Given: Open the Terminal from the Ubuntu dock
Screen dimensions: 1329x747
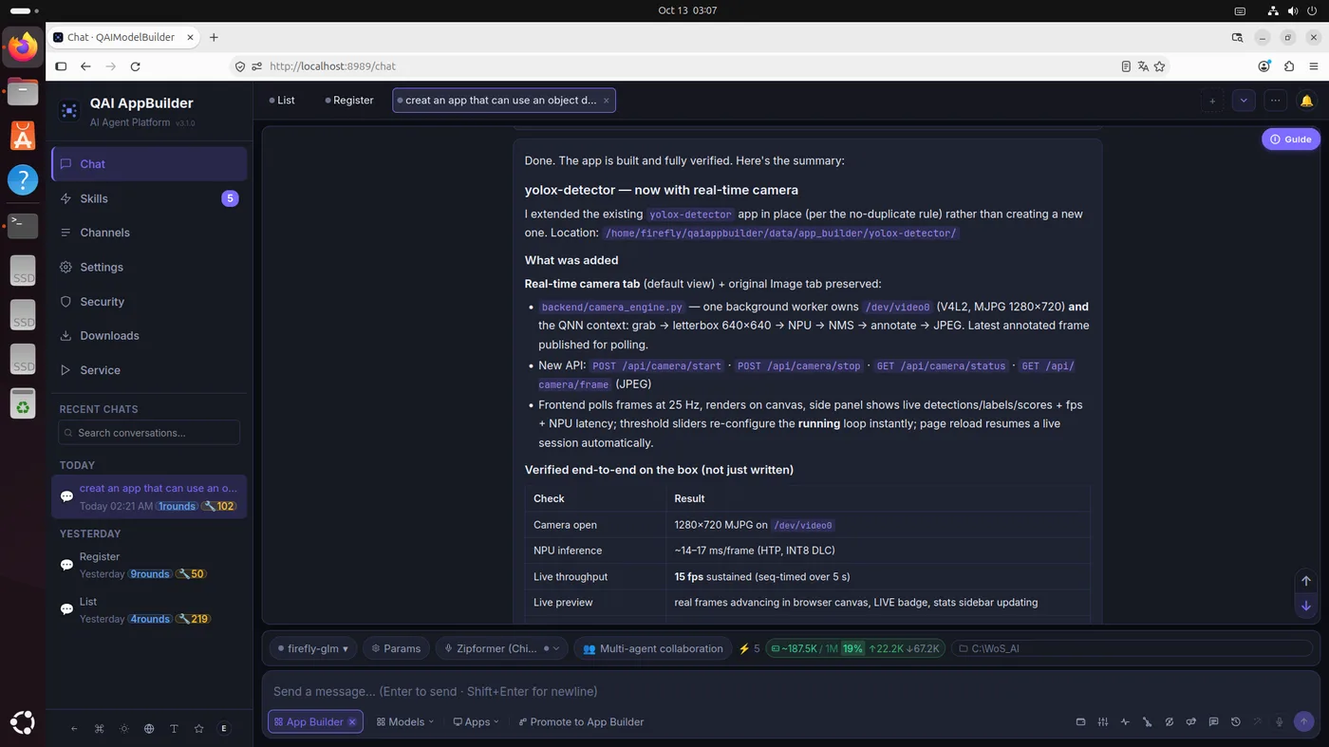Looking at the screenshot, I should point(23,225).
